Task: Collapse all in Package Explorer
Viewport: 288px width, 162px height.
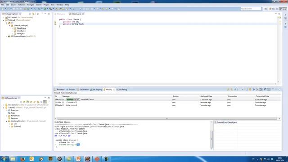Action: (30, 14)
